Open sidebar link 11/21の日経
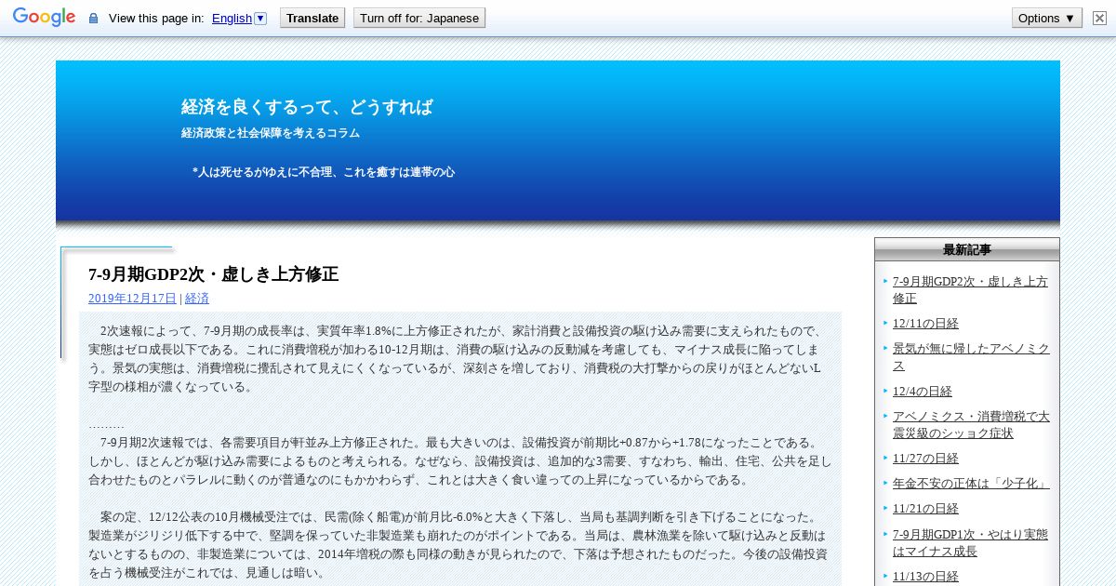Viewport: 1116px width, 586px height. pyautogui.click(x=925, y=509)
